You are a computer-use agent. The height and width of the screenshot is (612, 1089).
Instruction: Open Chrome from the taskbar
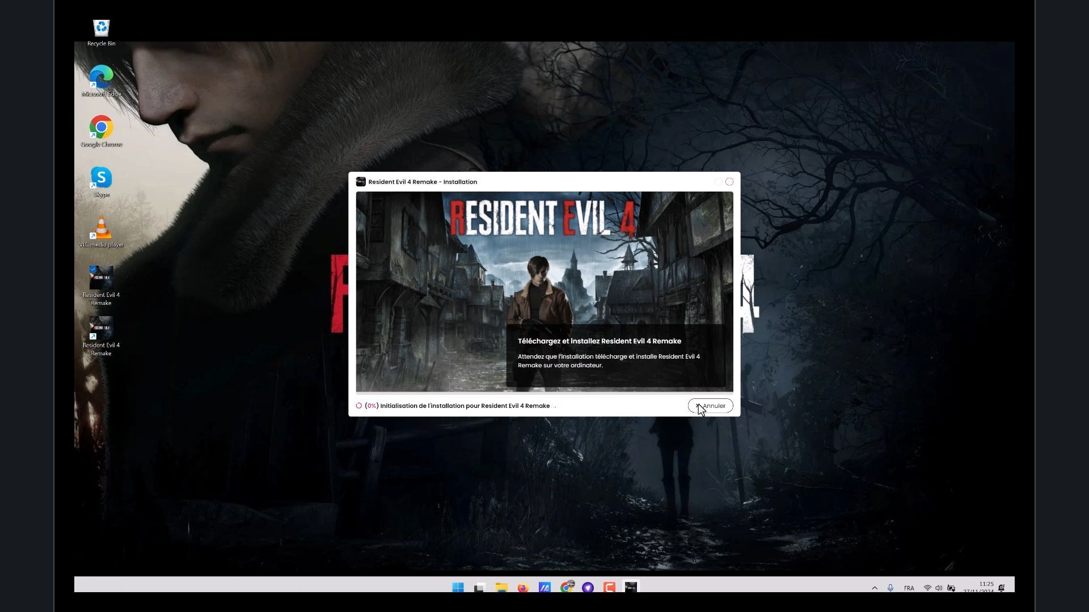[566, 587]
